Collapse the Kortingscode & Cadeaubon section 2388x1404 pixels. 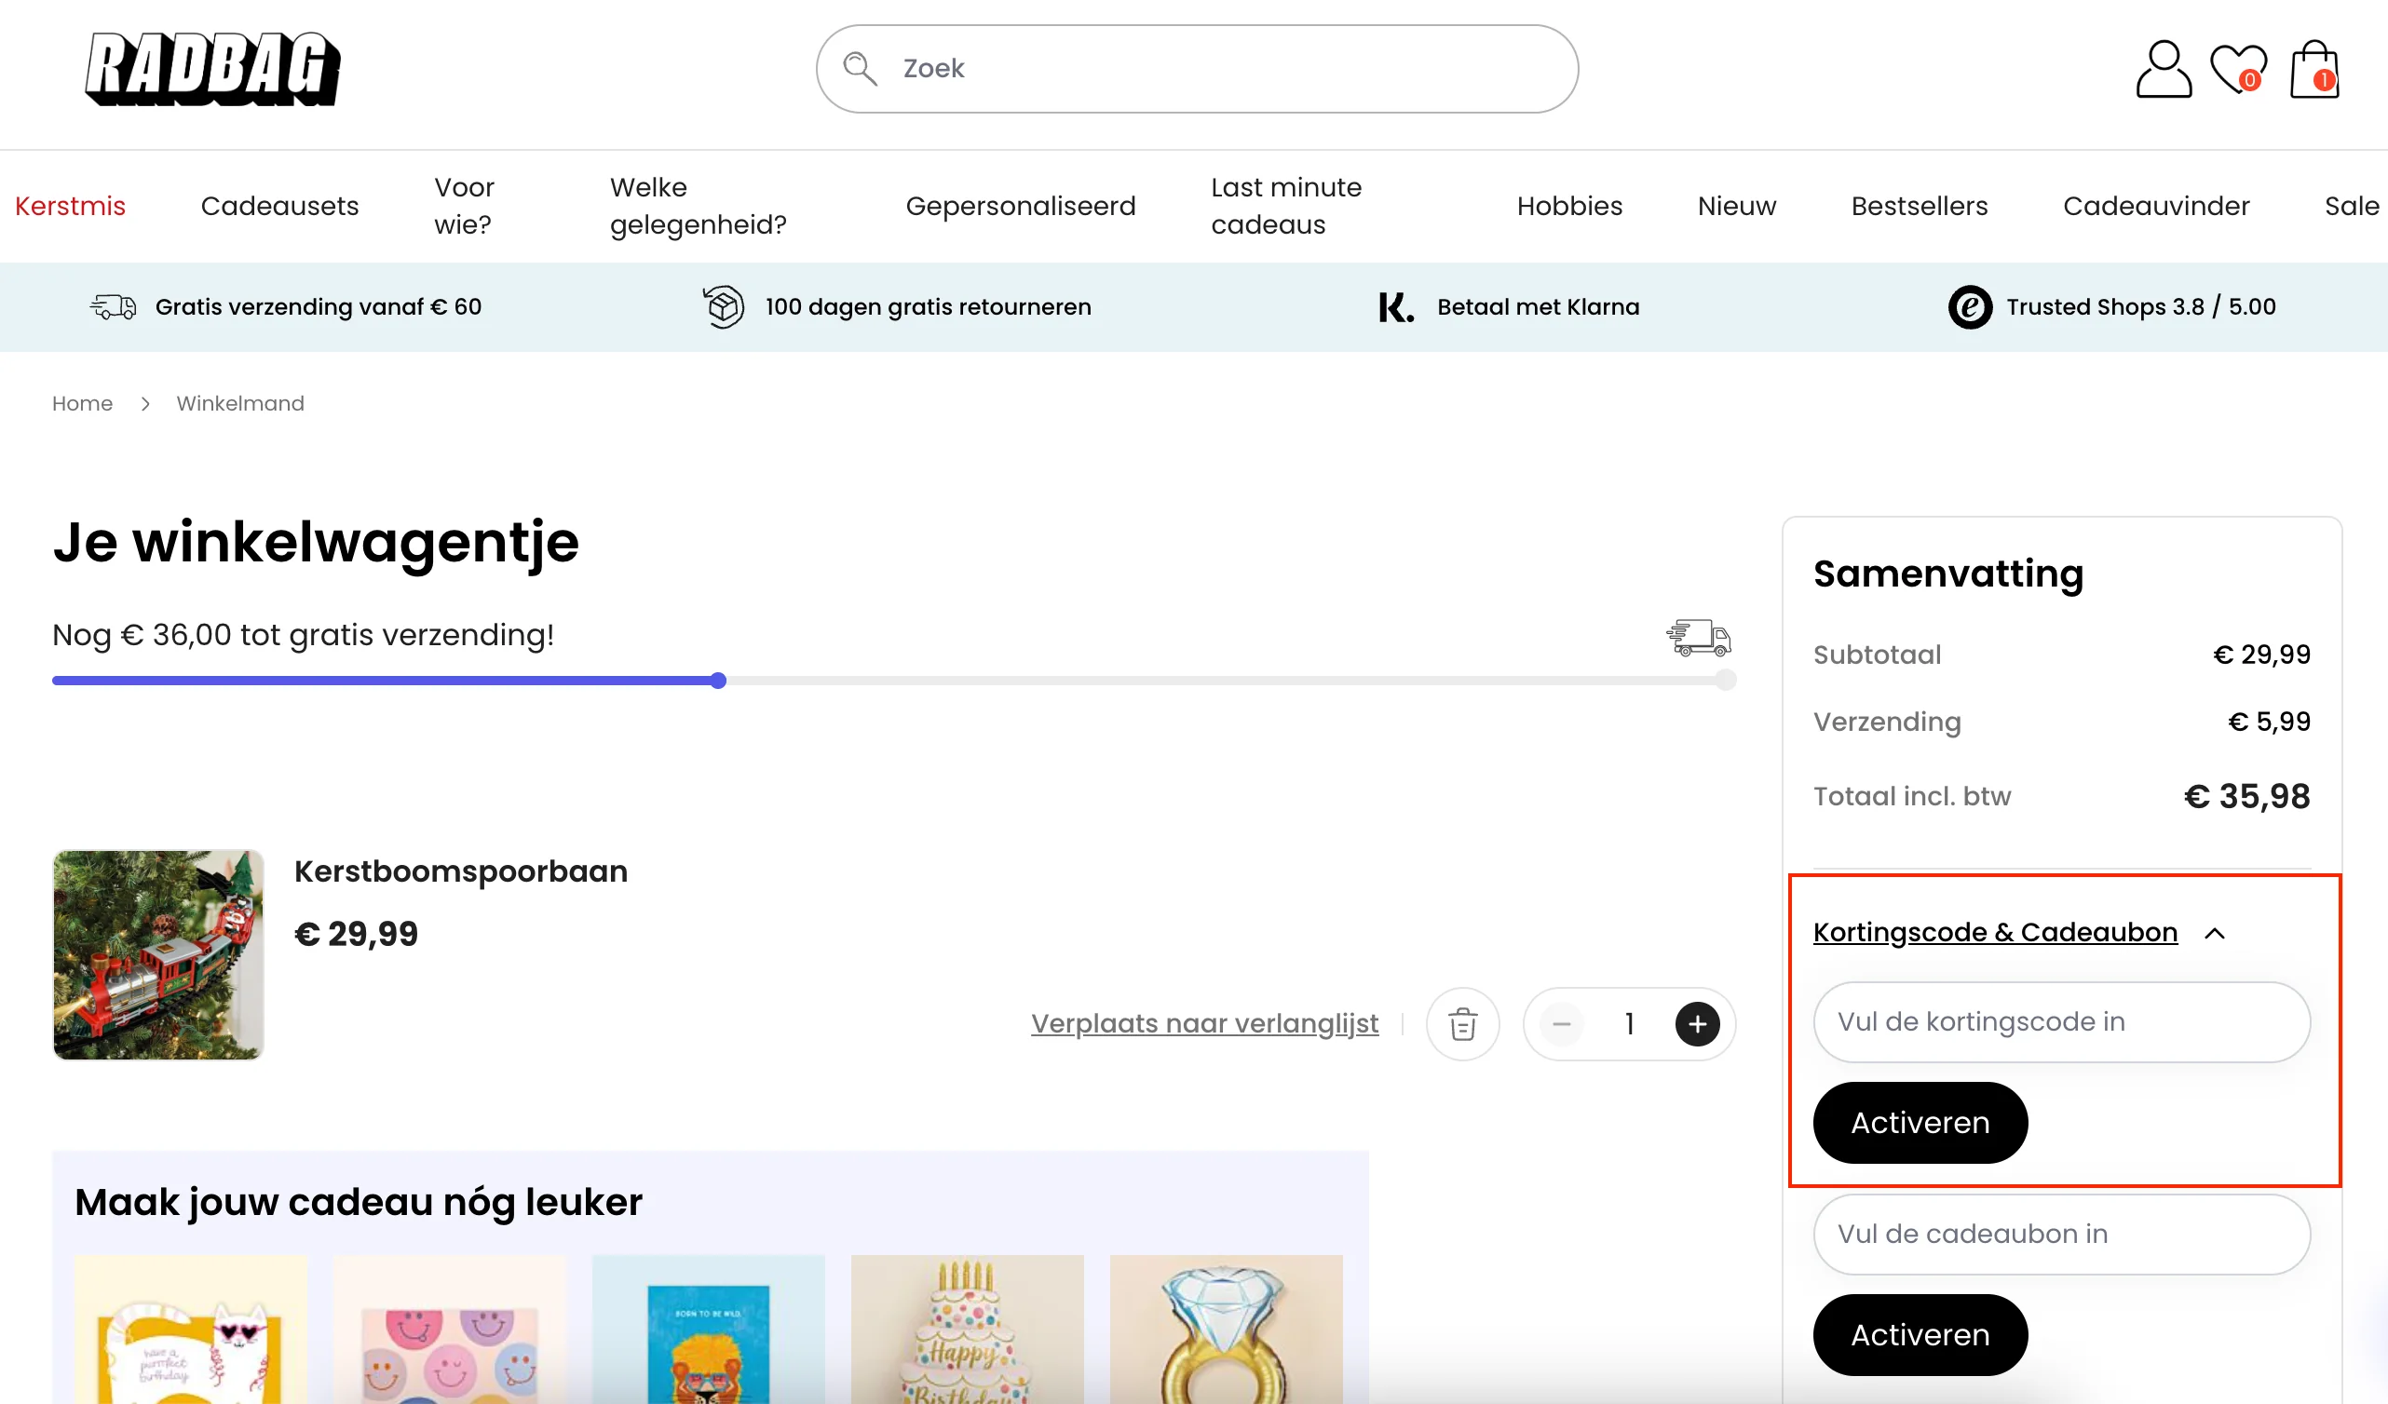pyautogui.click(x=2217, y=932)
